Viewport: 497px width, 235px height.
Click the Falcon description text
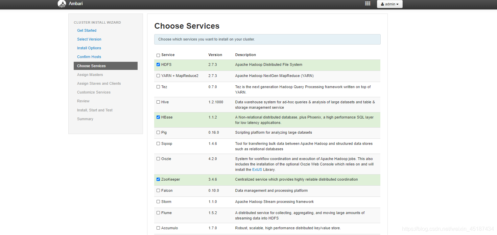click(x=271, y=190)
